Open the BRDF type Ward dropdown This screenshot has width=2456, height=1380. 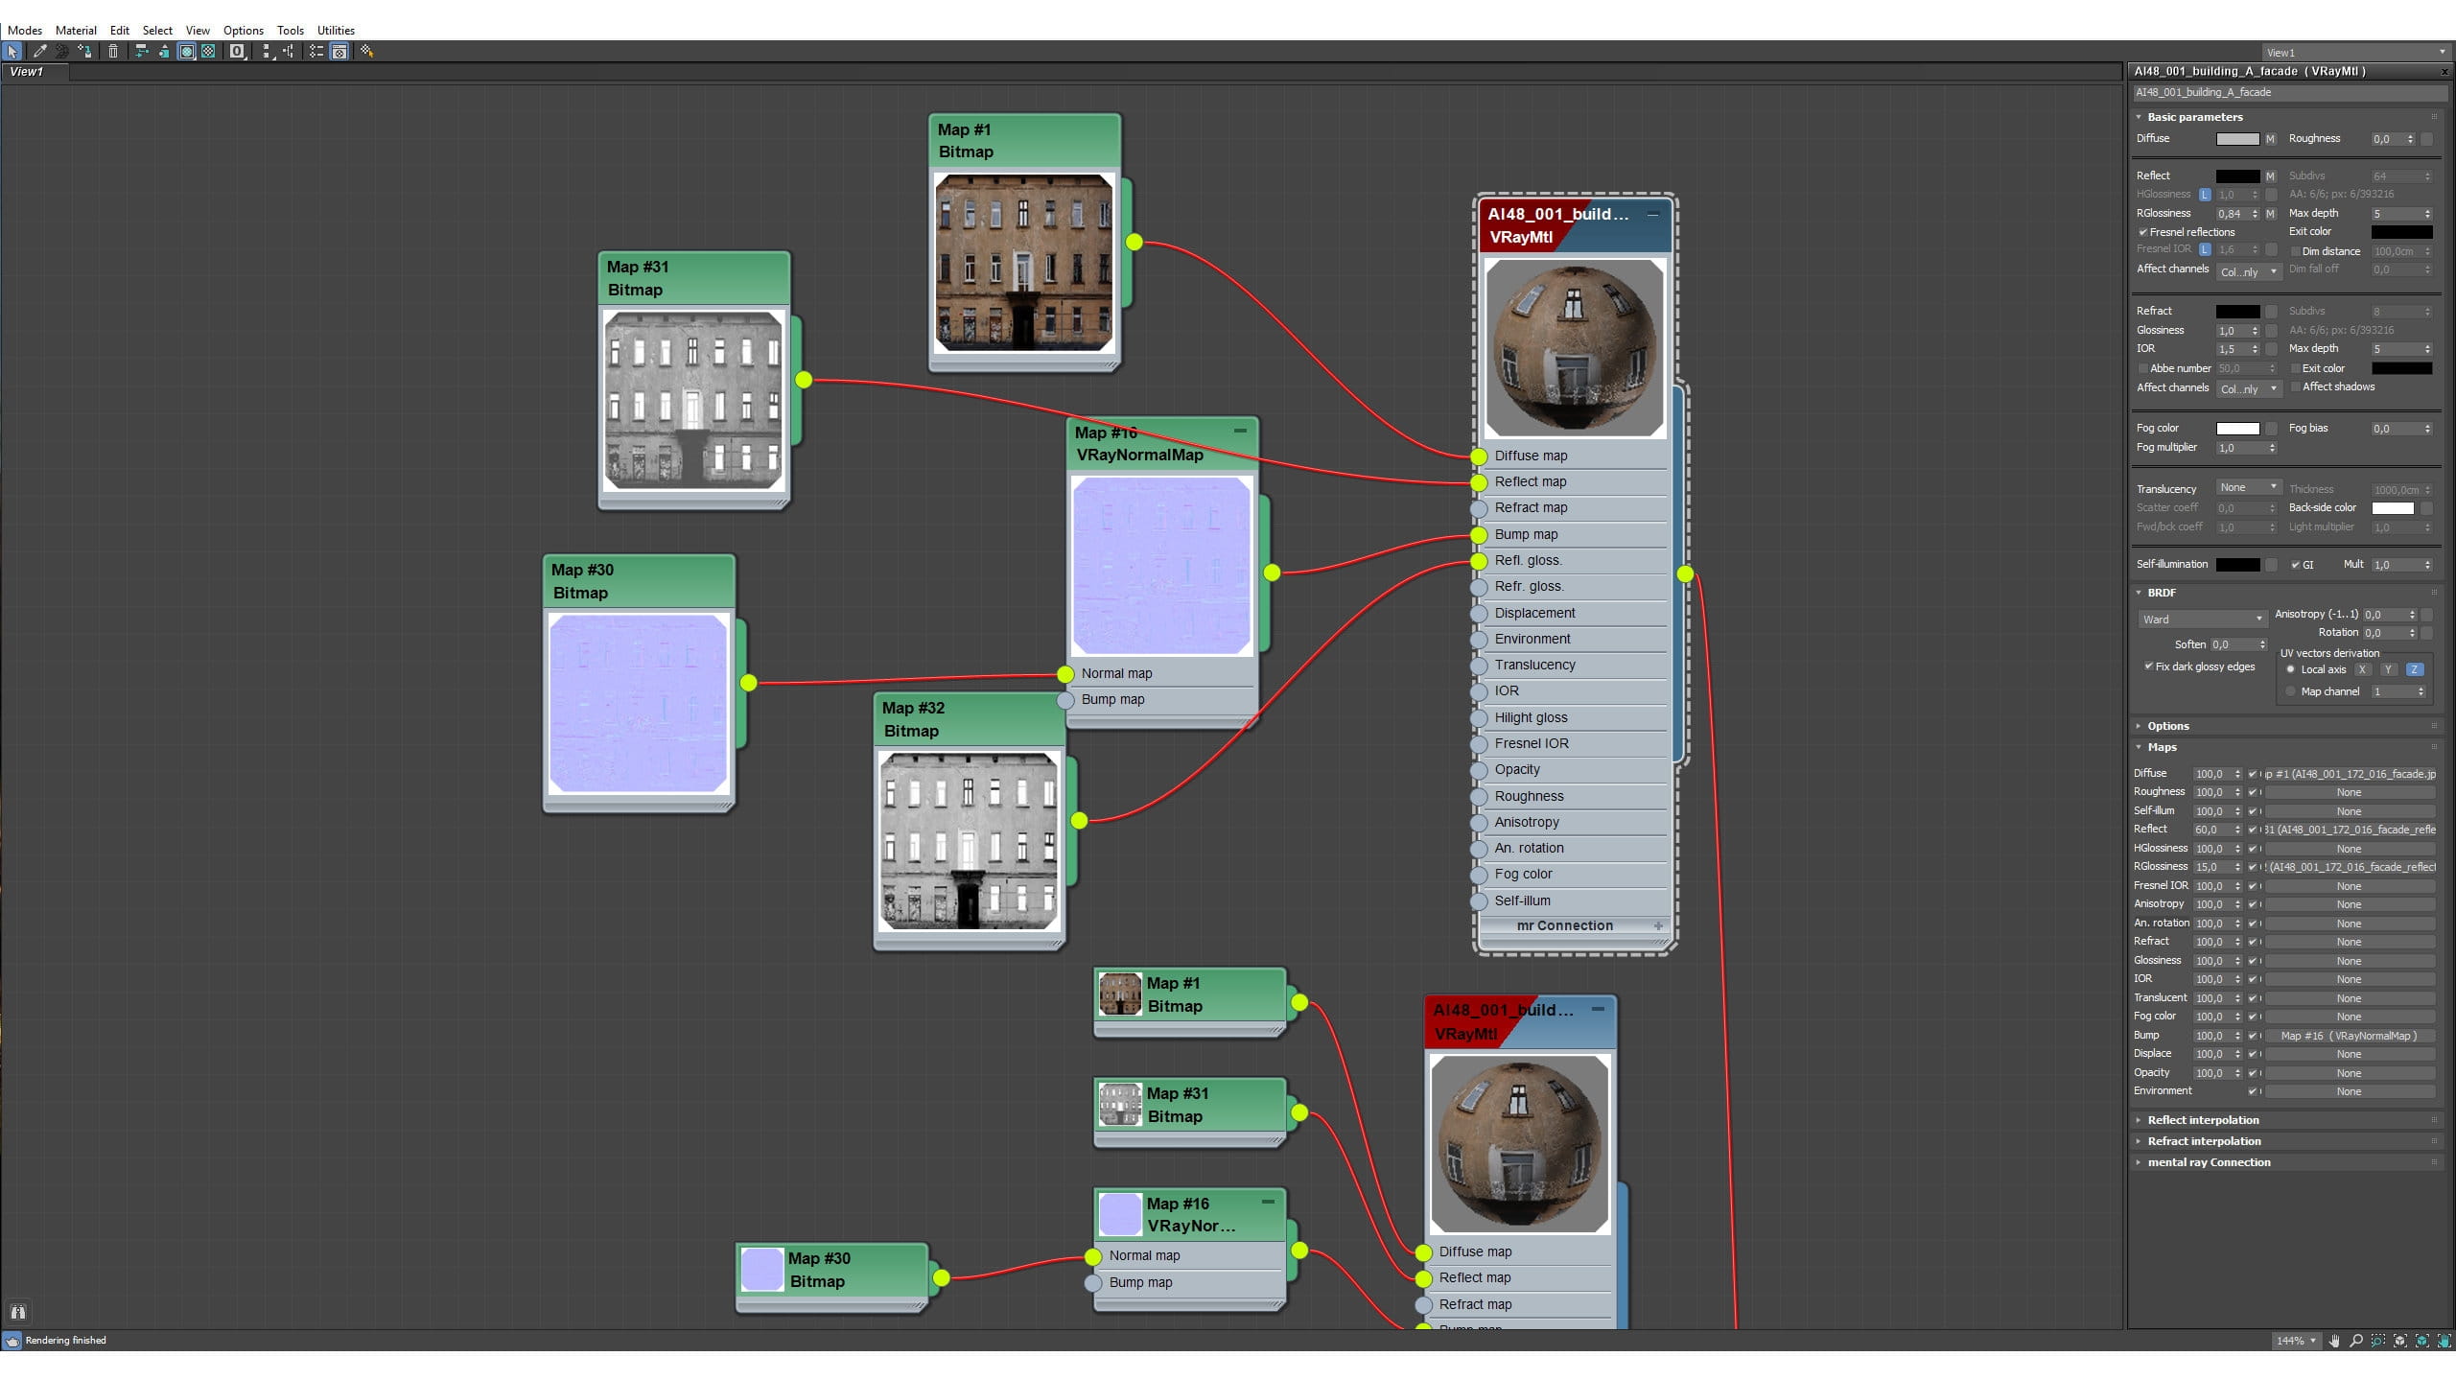point(2201,620)
